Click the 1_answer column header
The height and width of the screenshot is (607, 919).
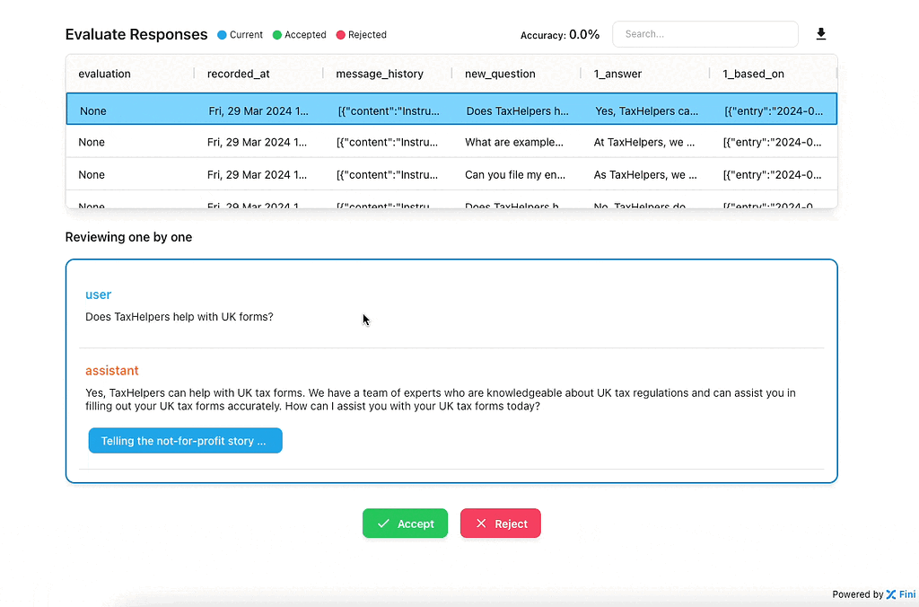click(617, 74)
